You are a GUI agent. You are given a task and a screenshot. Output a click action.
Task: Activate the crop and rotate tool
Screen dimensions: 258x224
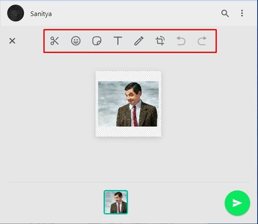[160, 41]
